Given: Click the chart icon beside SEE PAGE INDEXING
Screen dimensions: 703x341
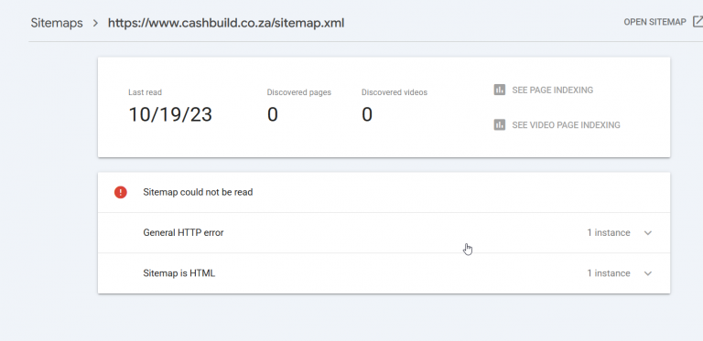Looking at the screenshot, I should coord(500,90).
